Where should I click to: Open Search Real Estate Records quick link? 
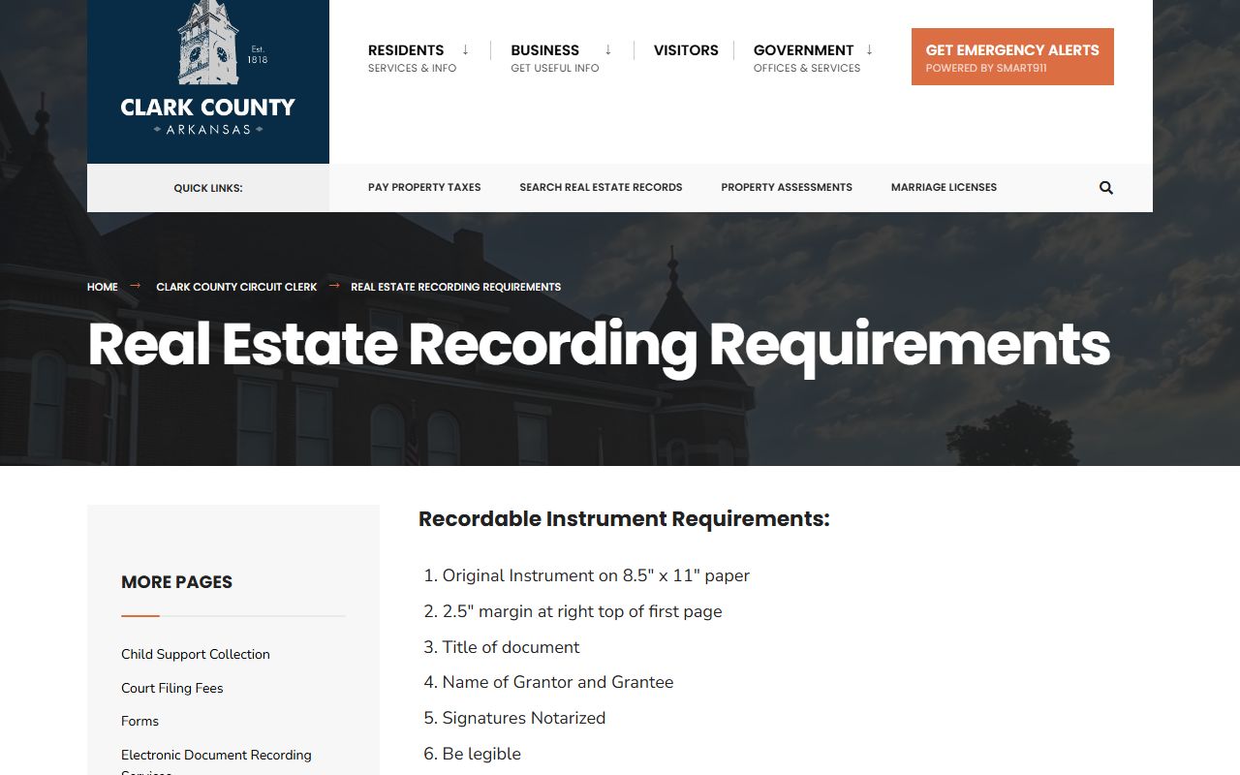coord(601,188)
